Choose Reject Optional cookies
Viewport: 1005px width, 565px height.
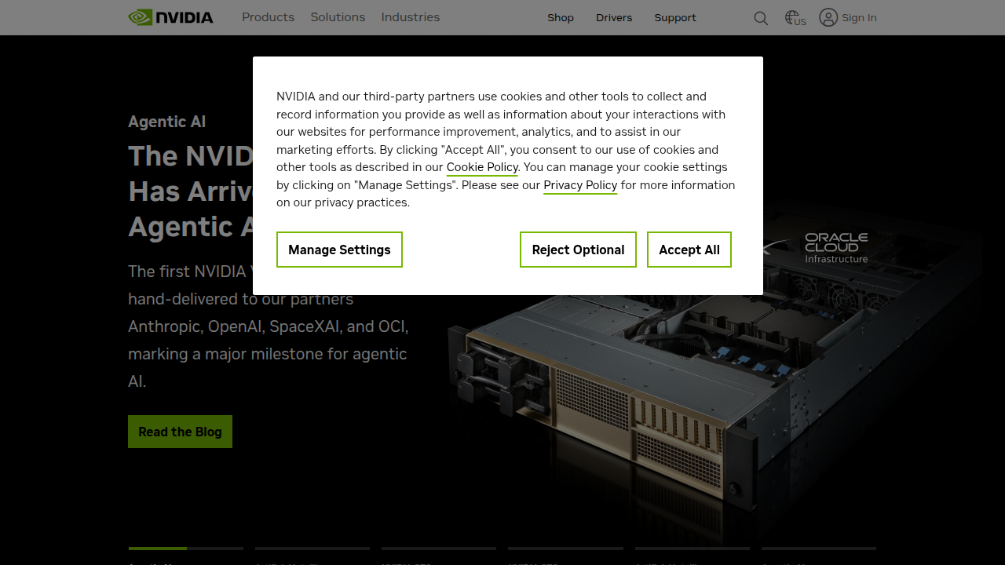[578, 250]
